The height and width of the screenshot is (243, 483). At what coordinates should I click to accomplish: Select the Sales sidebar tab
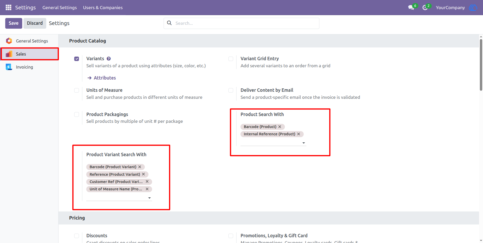29,54
